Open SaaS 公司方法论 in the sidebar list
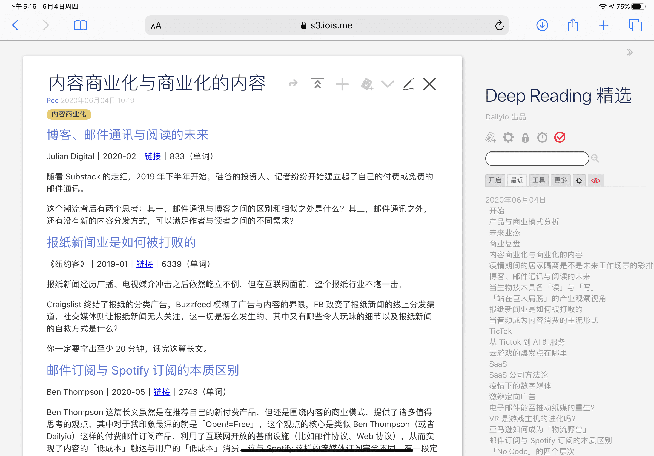This screenshot has height=456, width=654. (518, 375)
